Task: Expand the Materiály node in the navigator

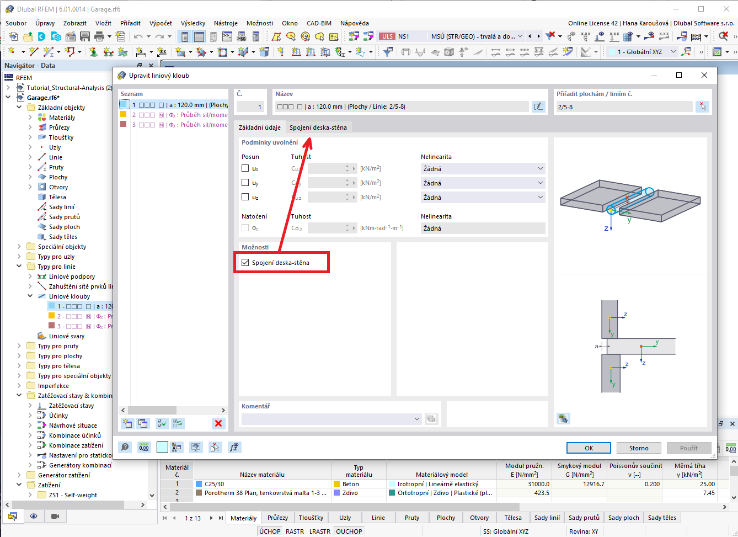Action: (x=30, y=118)
